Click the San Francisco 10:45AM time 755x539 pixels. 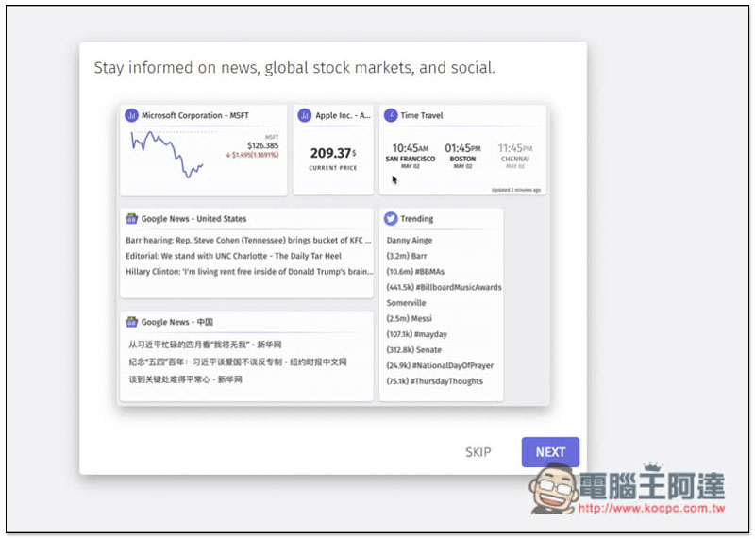(411, 148)
